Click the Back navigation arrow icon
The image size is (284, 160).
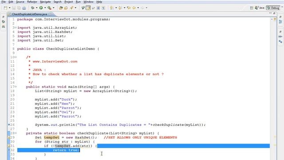click(134, 8)
